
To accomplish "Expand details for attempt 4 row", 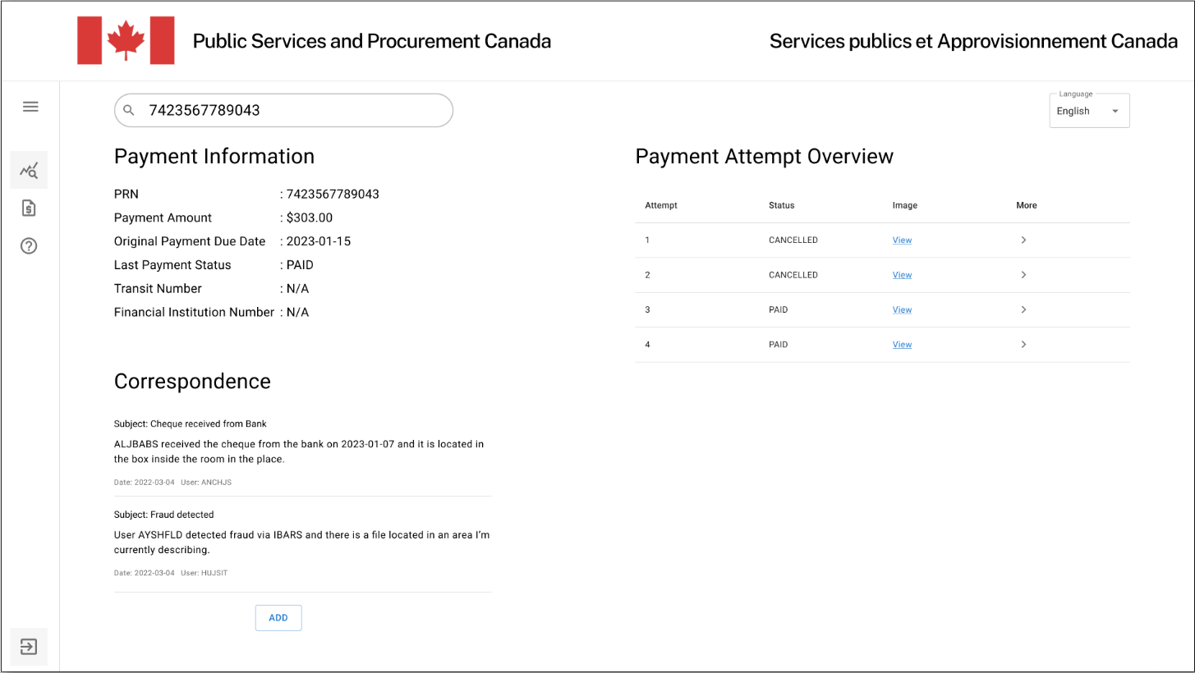I will click(1023, 345).
